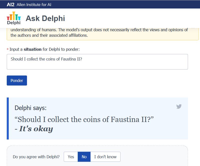
Task: Select Yes to agree with Delphi
Action: (71, 157)
